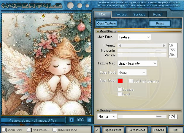Open the Main Effect dropdown
The width and height of the screenshot is (184, 133).
(x=134, y=37)
